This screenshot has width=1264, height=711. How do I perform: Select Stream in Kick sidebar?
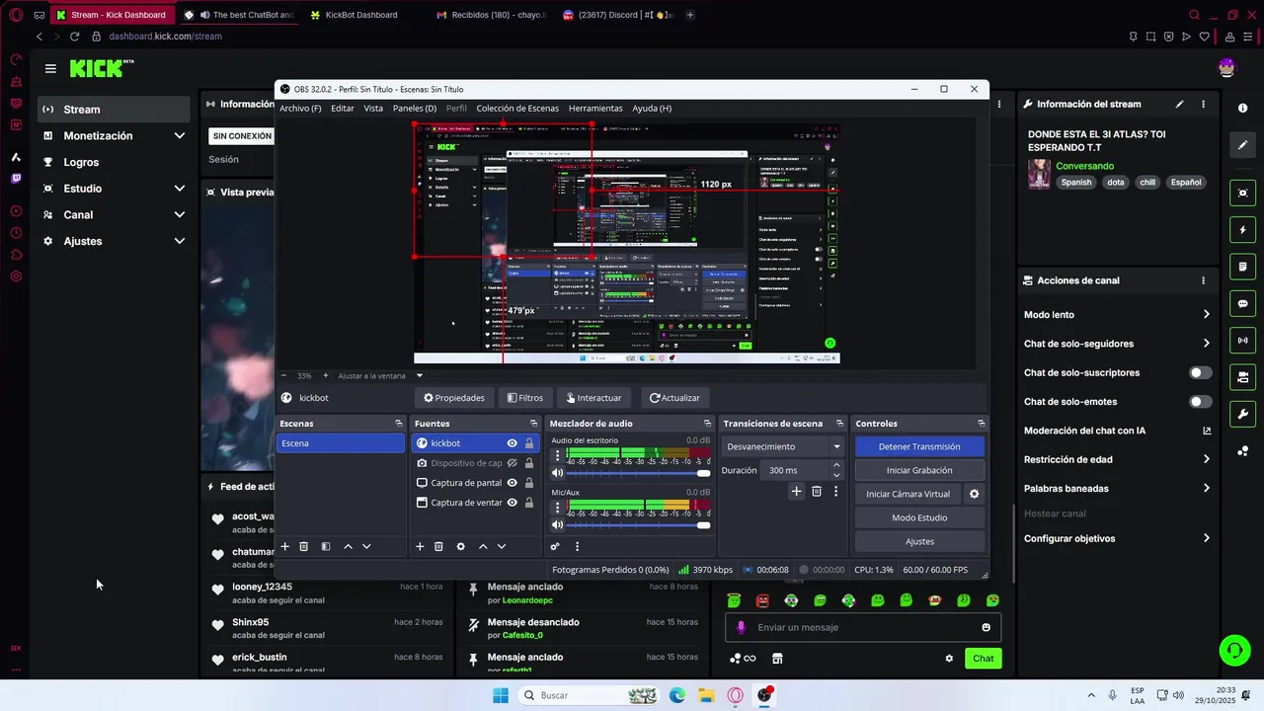pyautogui.click(x=115, y=110)
